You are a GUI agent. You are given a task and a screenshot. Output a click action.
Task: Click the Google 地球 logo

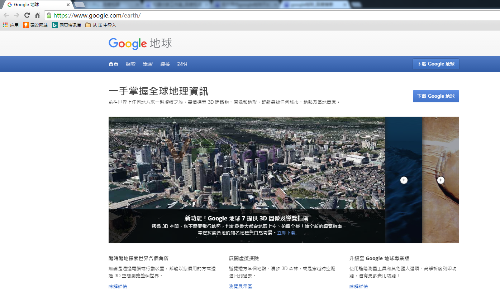tap(141, 43)
